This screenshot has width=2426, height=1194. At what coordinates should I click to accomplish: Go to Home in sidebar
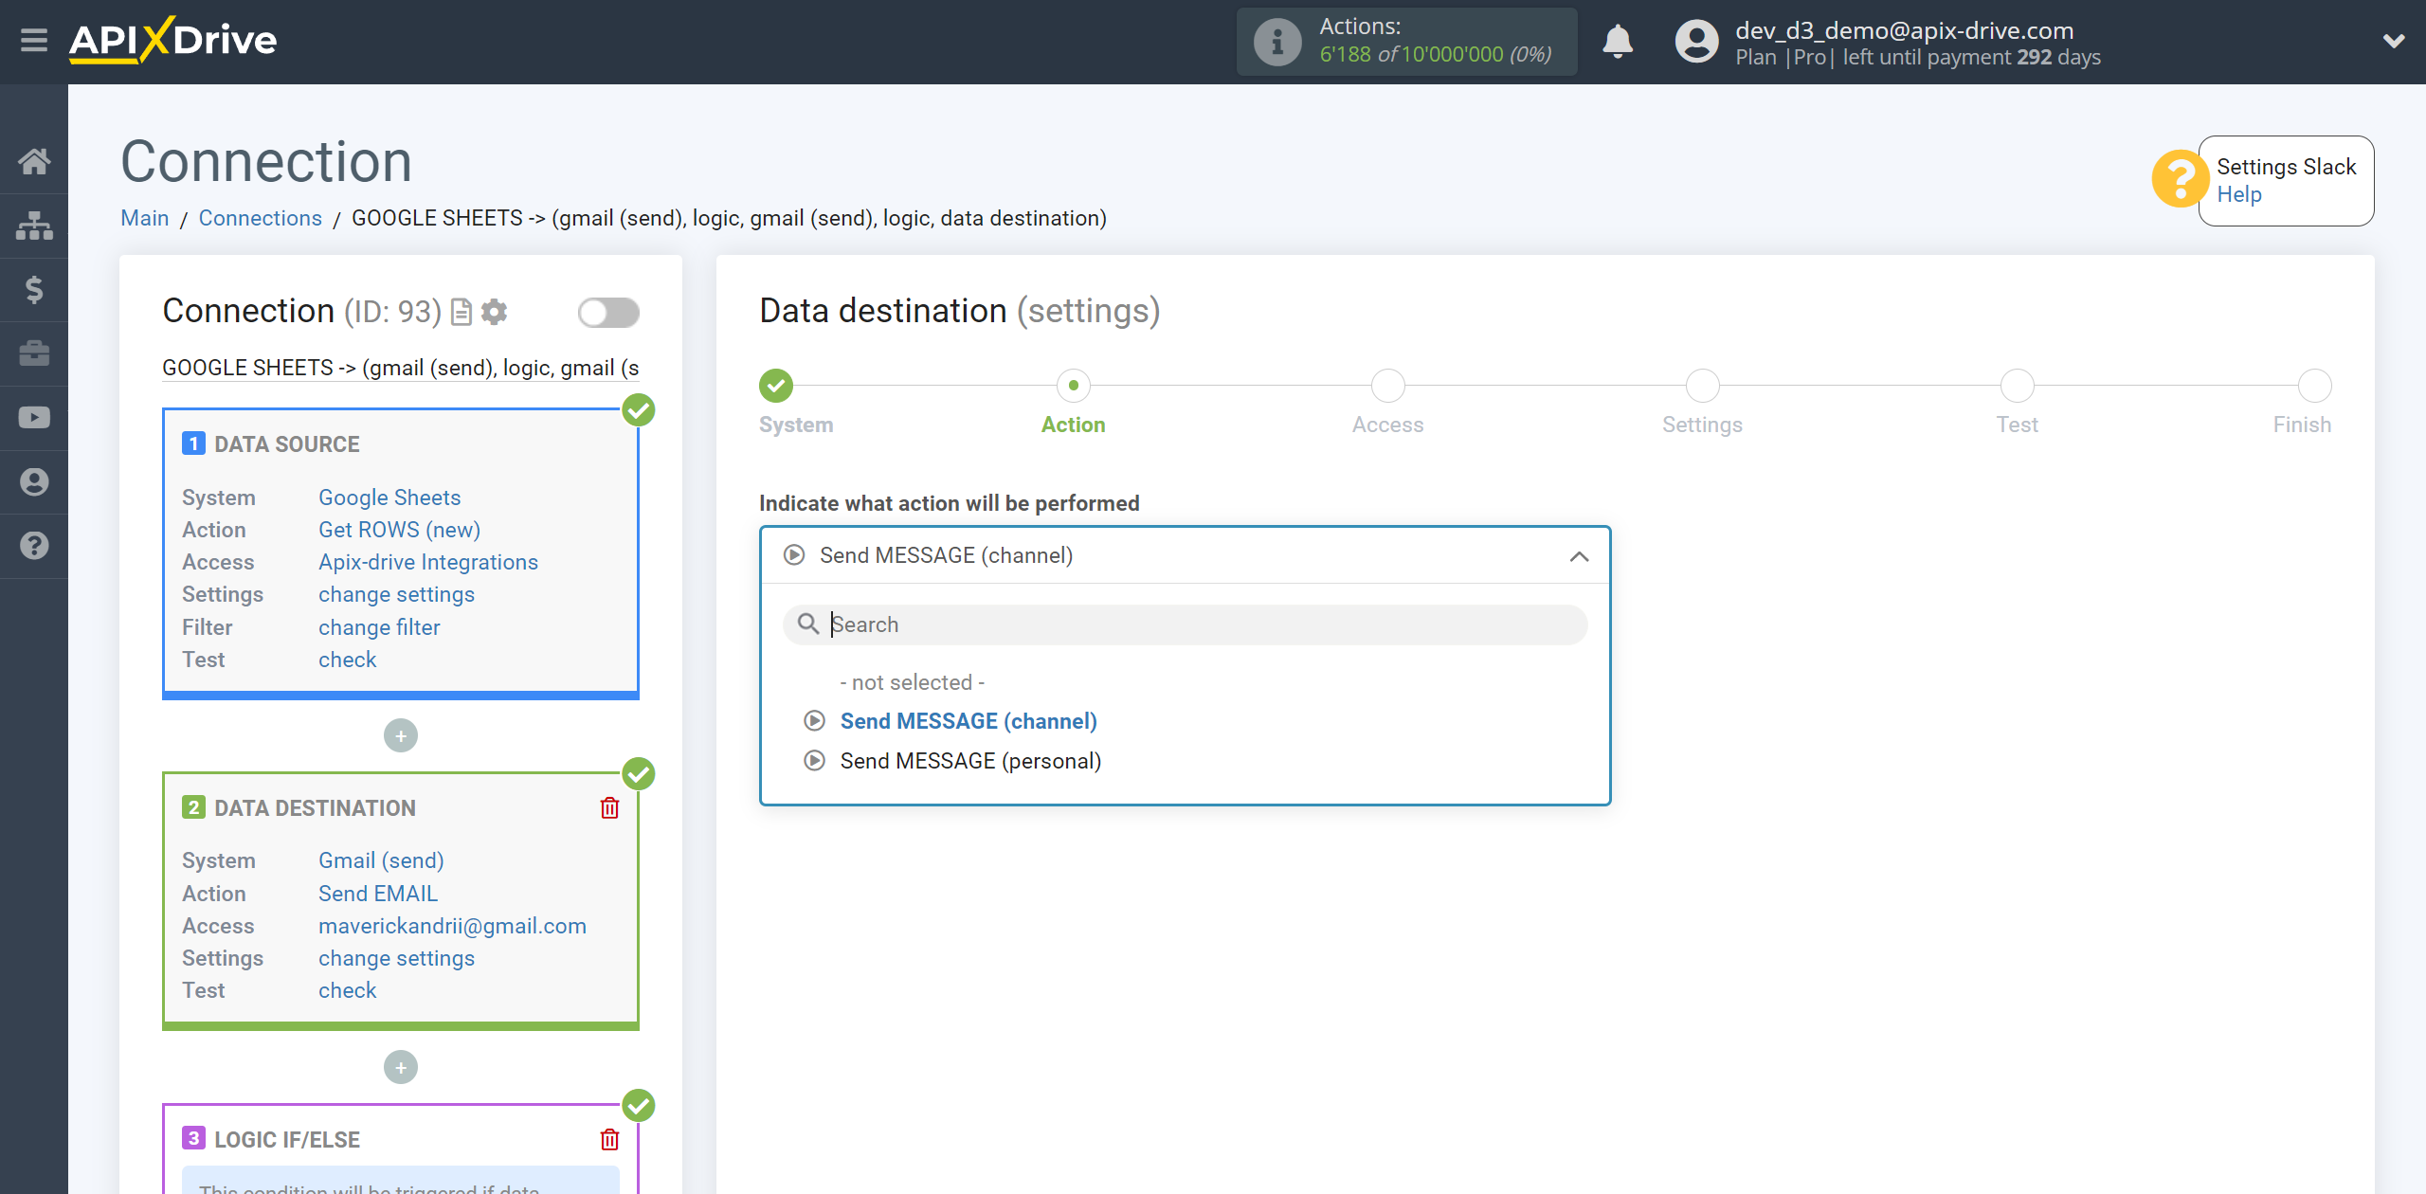[x=34, y=161]
